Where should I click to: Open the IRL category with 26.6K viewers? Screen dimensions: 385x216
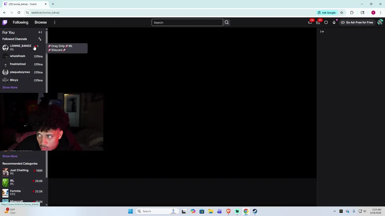point(23,182)
